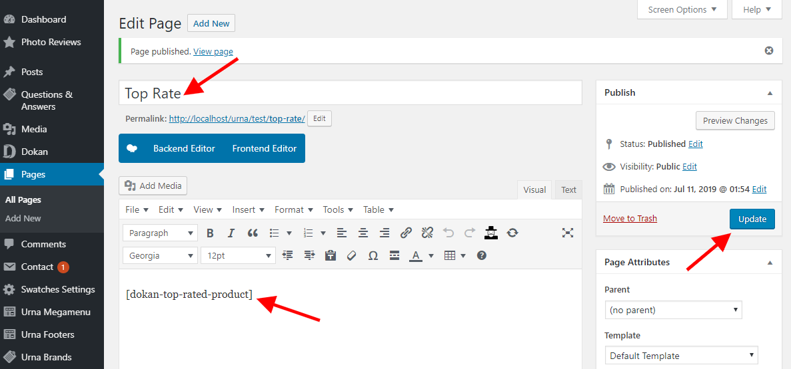Click the Add Media button
Image resolution: width=791 pixels, height=369 pixels.
[x=153, y=185]
